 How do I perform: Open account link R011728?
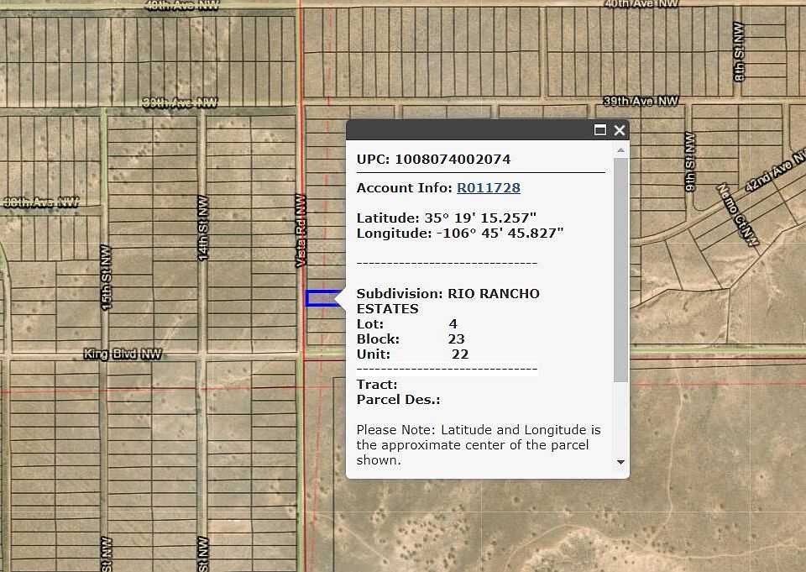(489, 188)
